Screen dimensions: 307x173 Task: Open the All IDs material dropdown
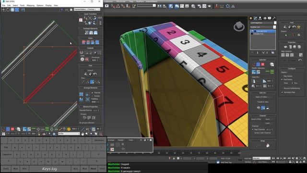(69, 134)
